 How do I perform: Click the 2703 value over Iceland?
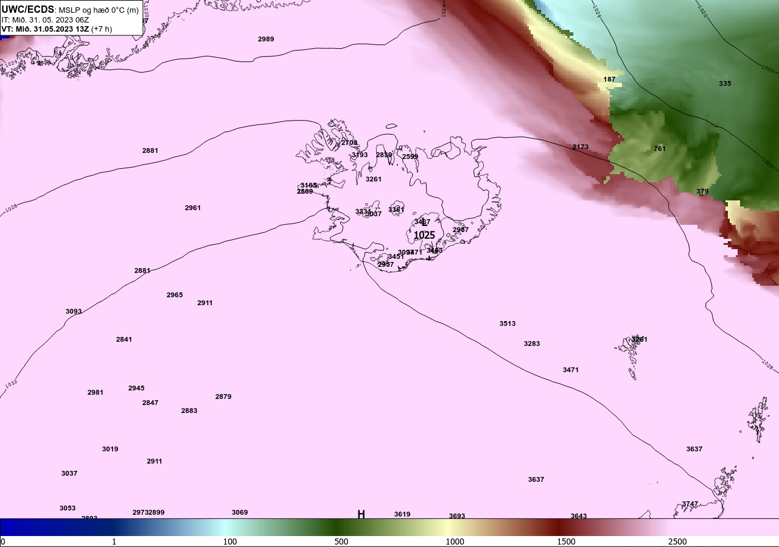point(349,143)
